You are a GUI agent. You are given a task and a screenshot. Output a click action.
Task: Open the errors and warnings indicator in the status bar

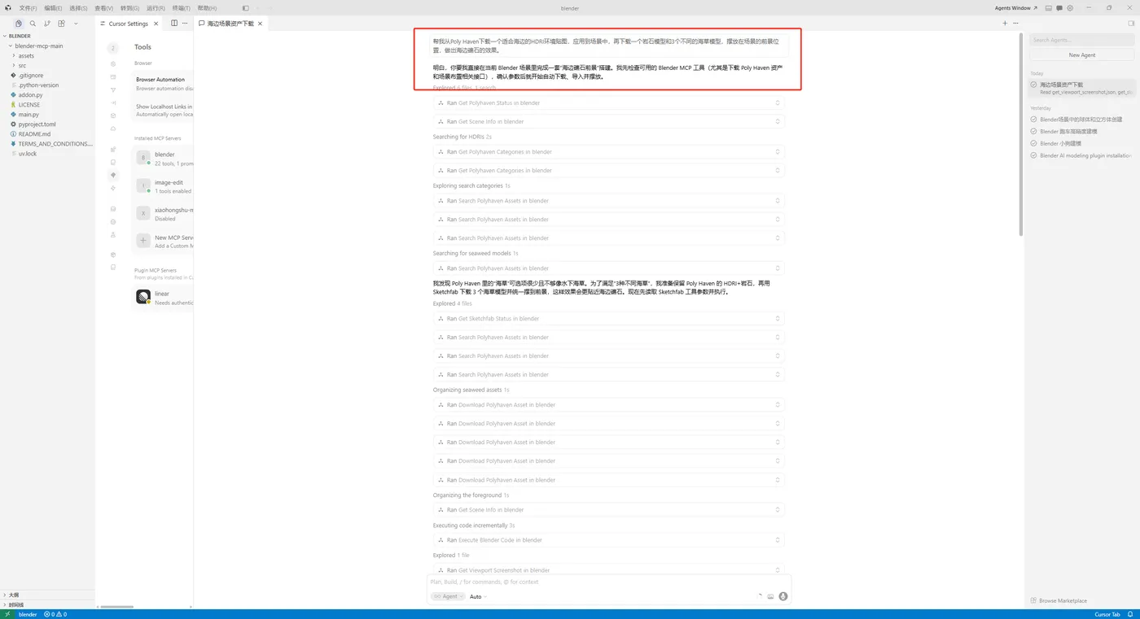55,614
